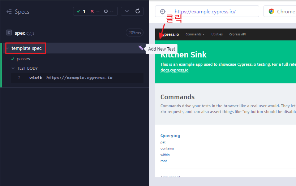Open the get command link
This screenshot has width=296, height=186.
click(x=163, y=142)
